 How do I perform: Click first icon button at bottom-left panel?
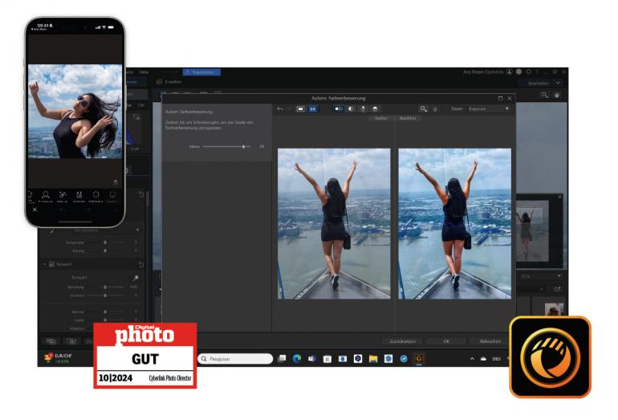pos(51,341)
